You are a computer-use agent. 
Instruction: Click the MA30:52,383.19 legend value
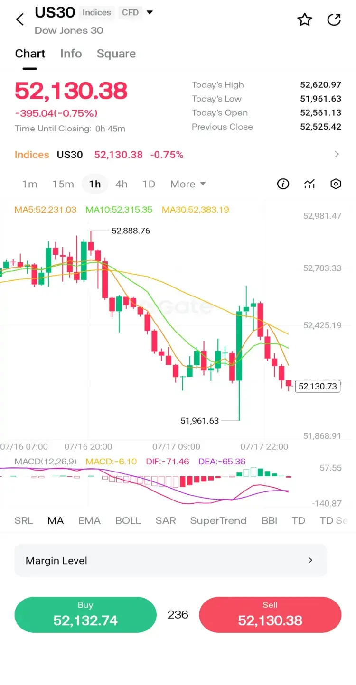tap(196, 209)
